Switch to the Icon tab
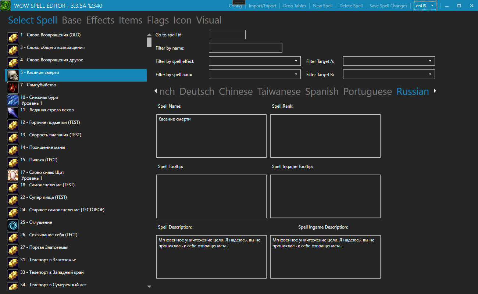 [182, 20]
